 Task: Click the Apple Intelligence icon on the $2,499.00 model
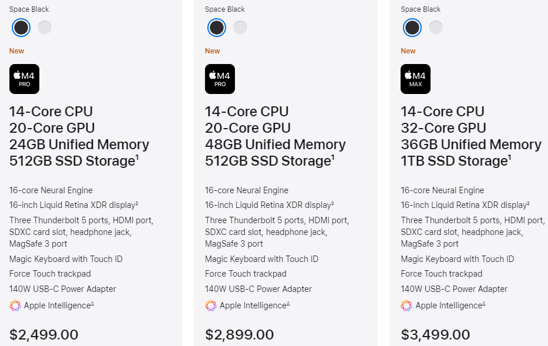15,305
